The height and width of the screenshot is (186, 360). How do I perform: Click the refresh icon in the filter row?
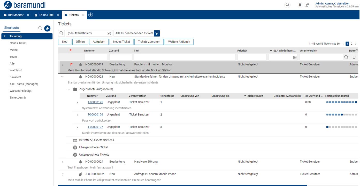coord(354,57)
